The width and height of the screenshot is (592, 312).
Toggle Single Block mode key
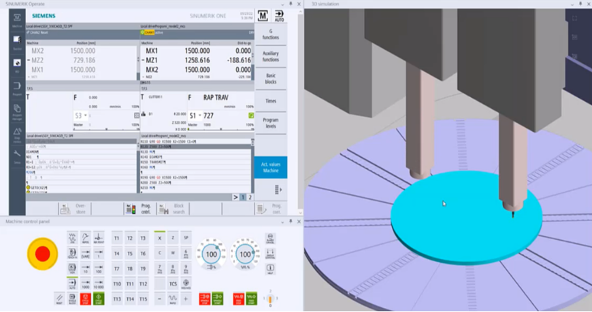point(72,298)
